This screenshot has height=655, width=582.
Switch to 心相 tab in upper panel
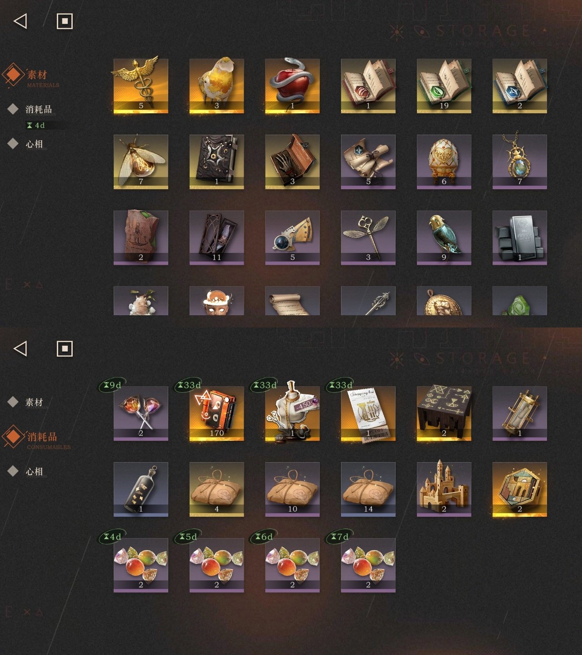coord(34,144)
